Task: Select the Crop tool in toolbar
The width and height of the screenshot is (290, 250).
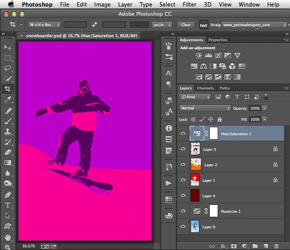Action: tap(8, 89)
